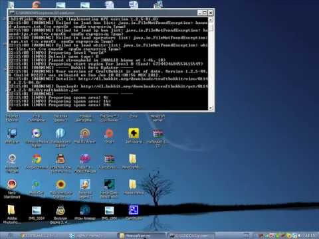
Task: Select the colorful disc media player icon
Action: 37,133
